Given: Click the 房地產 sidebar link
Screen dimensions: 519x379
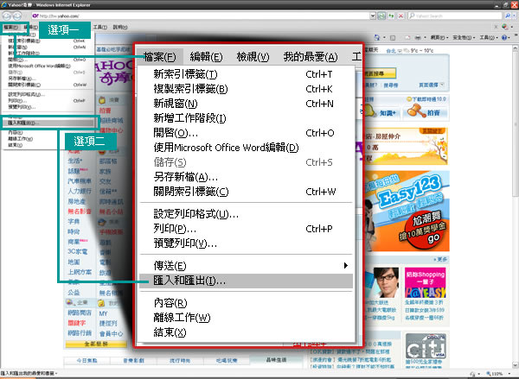Looking at the screenshot, I should (77, 201).
